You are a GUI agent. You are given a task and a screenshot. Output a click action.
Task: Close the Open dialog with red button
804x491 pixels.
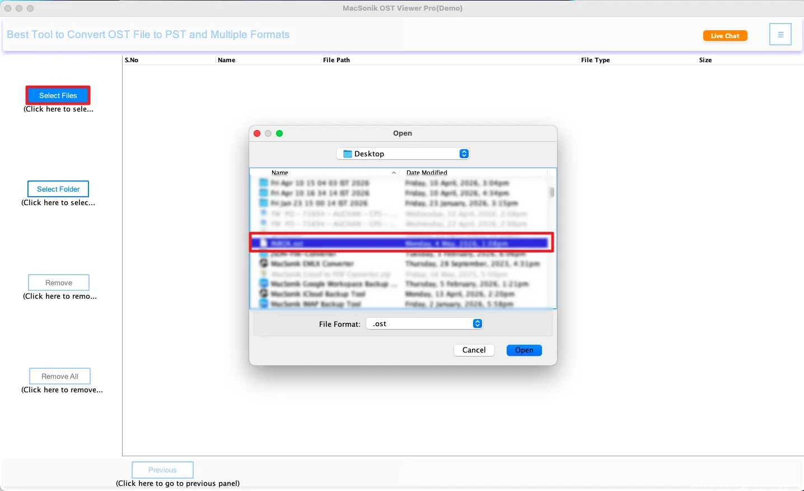click(257, 133)
